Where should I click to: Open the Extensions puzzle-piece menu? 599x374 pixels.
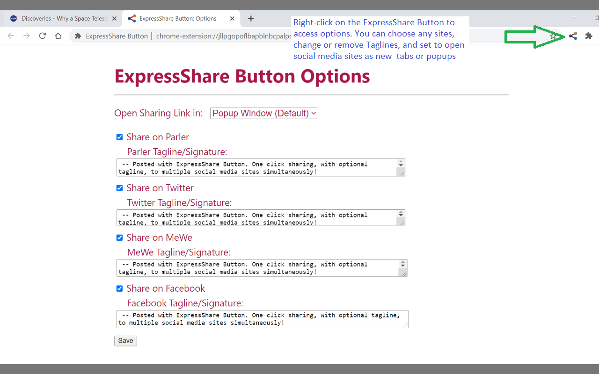[x=588, y=36]
